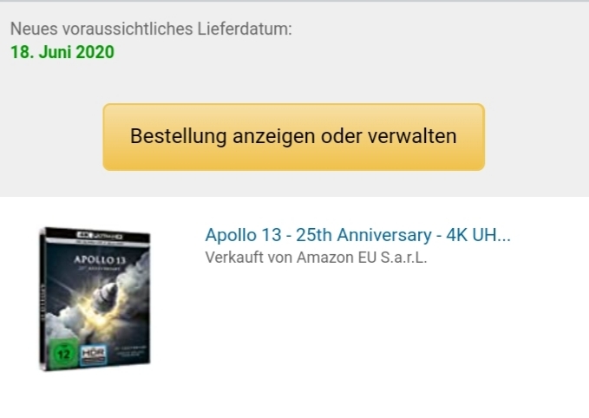
Task: Open the Apollo 13 - 25th Anniversary product link
Action: click(357, 236)
